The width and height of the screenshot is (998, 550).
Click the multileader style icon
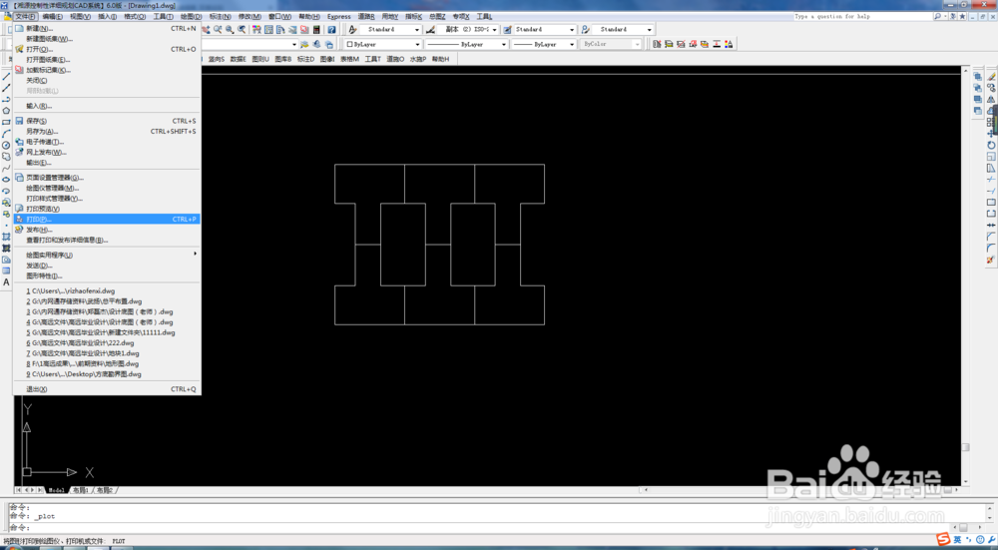pos(586,29)
